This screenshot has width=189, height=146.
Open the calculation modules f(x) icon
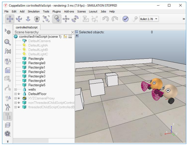(x=8, y=51)
